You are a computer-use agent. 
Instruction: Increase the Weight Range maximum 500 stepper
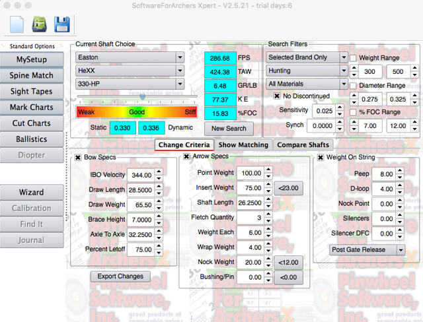(415, 69)
